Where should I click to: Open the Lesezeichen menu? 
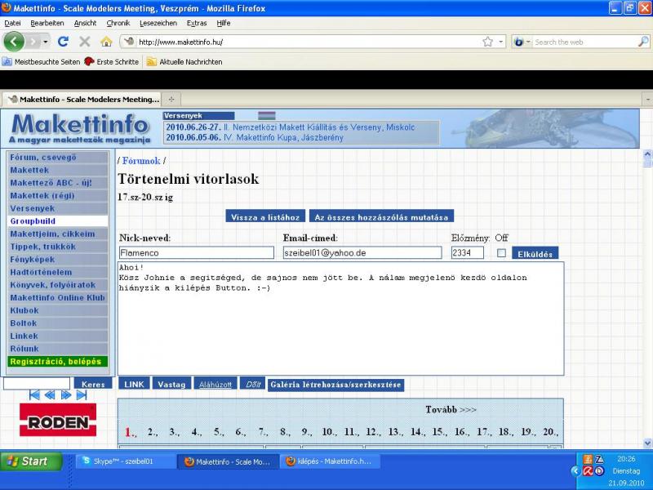pyautogui.click(x=158, y=23)
